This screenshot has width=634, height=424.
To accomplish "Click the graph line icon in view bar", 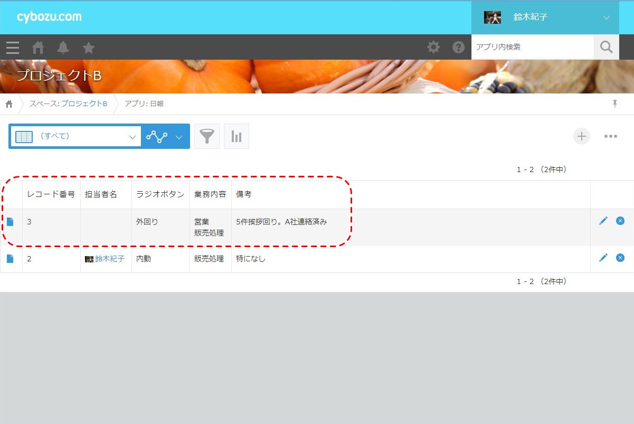I will click(x=157, y=137).
